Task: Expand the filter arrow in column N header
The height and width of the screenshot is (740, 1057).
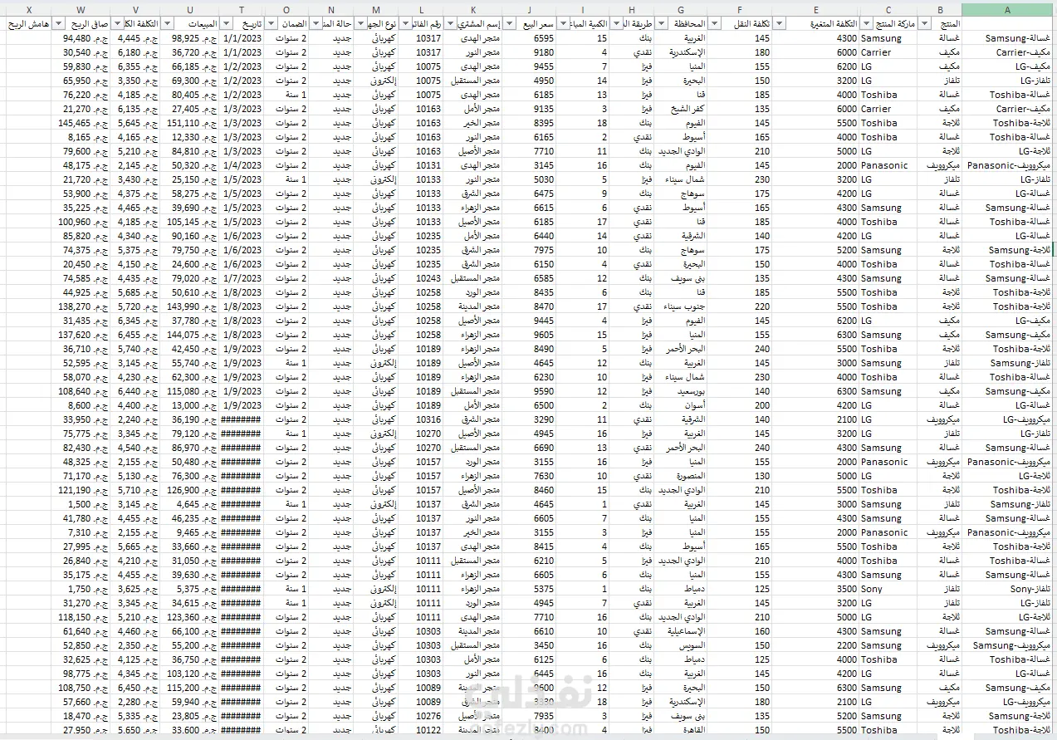Action: [x=314, y=24]
